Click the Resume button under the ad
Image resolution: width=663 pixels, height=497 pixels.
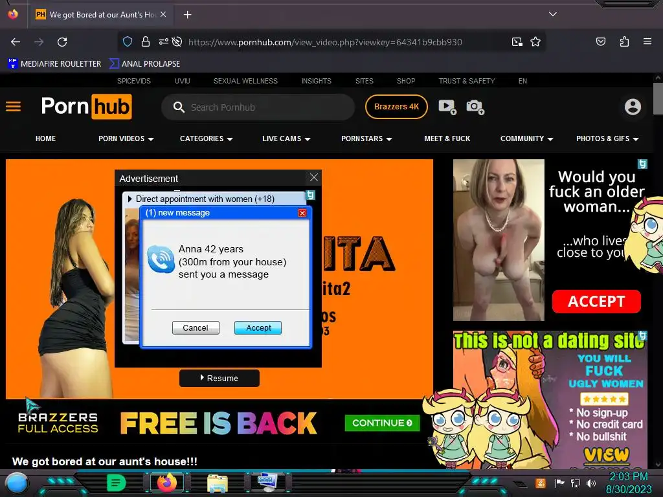pyautogui.click(x=219, y=378)
